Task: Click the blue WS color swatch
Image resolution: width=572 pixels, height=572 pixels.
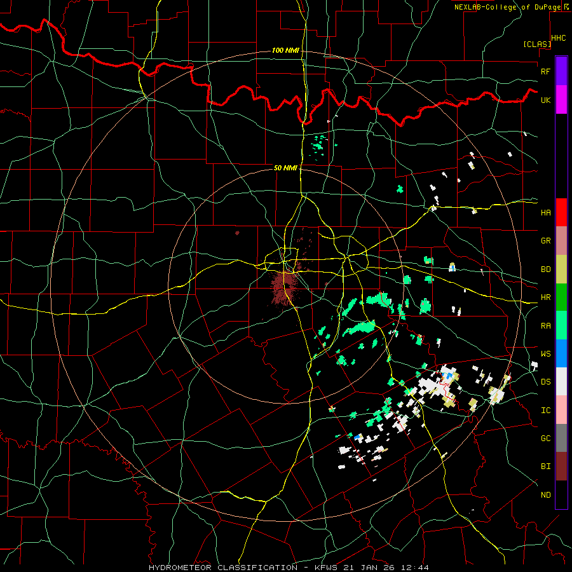Action: click(561, 353)
